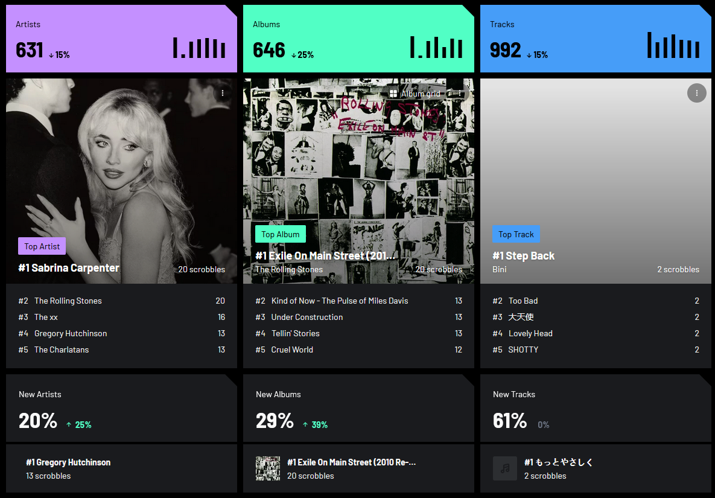Click the Albums bar chart graphic
Viewport: 715px width, 498px height.
436,48
